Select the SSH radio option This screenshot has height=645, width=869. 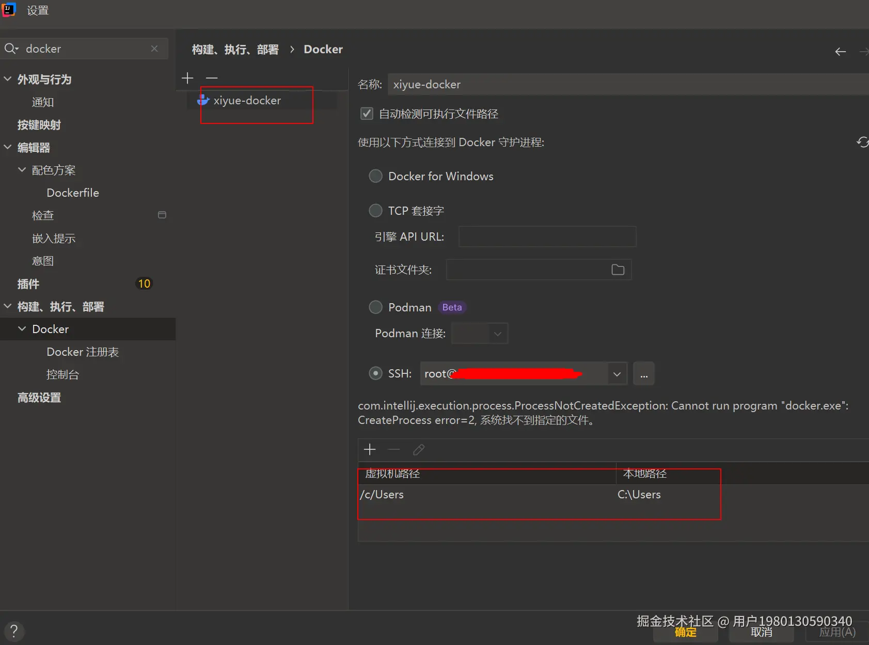tap(375, 373)
